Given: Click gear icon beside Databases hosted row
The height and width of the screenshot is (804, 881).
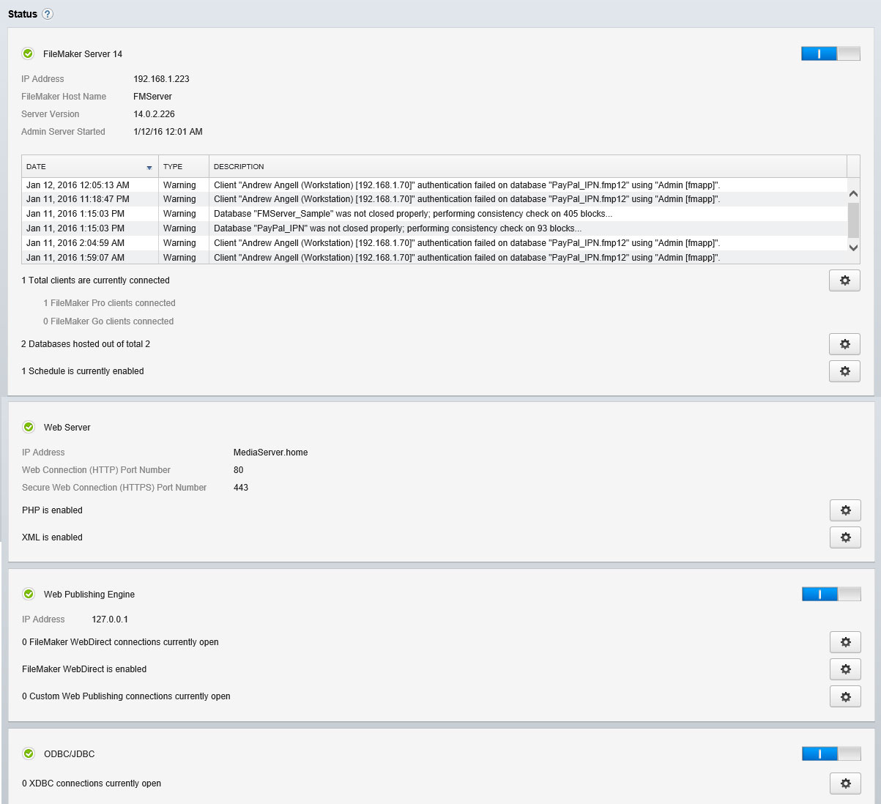Looking at the screenshot, I should (844, 344).
